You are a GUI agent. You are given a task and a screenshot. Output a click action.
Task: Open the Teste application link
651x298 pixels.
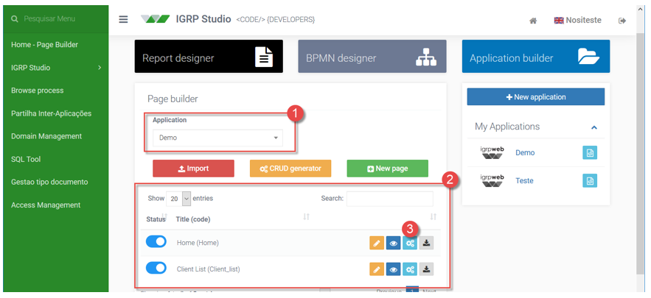[524, 181]
